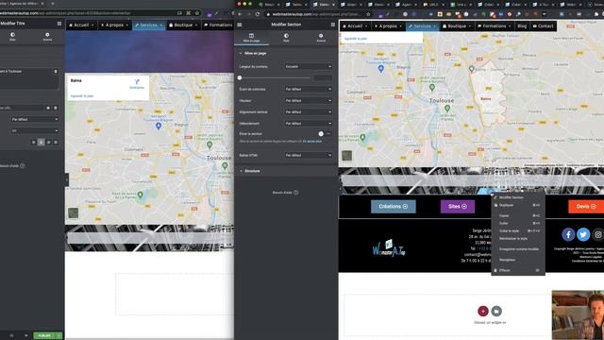Click link options gear icon in Modifier Titre

point(48,108)
